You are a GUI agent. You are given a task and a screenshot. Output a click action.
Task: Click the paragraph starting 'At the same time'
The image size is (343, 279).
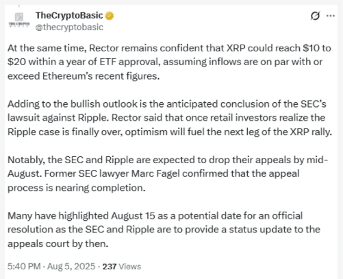pyautogui.click(x=169, y=62)
